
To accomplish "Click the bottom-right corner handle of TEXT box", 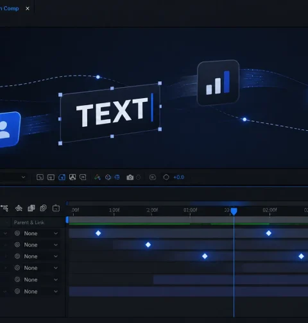I will [x=160, y=129].
